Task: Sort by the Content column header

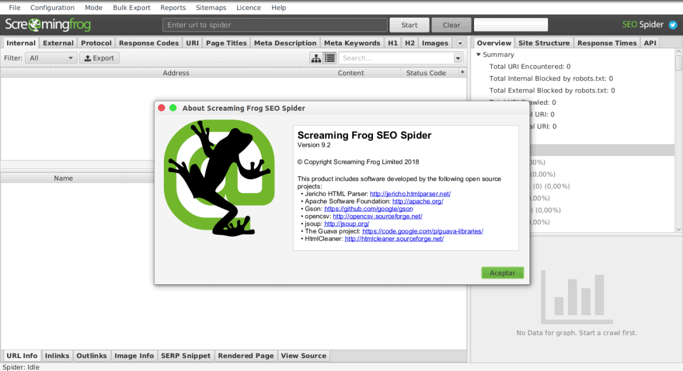Action: 351,73
